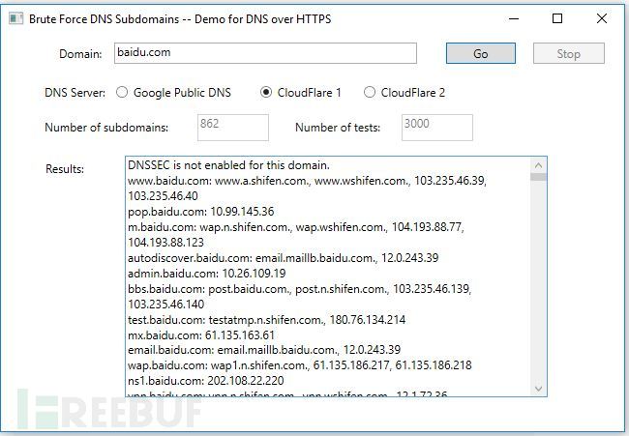Select Google Public DNS server option

coord(123,93)
